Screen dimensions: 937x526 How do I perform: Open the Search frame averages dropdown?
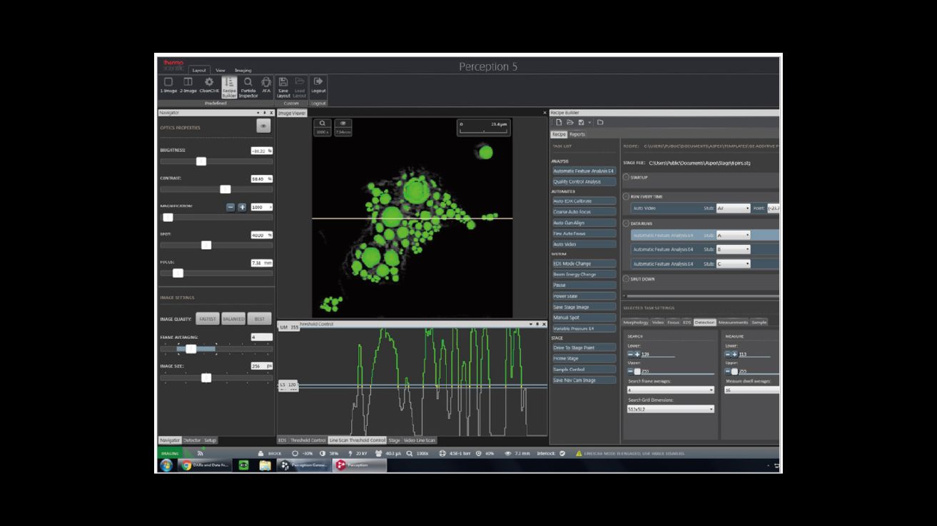670,390
